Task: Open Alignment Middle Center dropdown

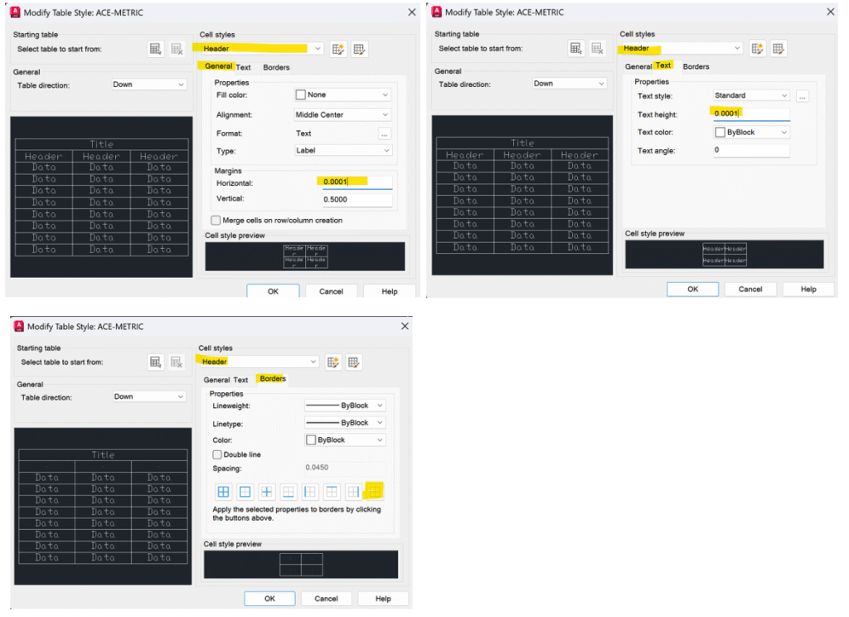Action: point(342,114)
